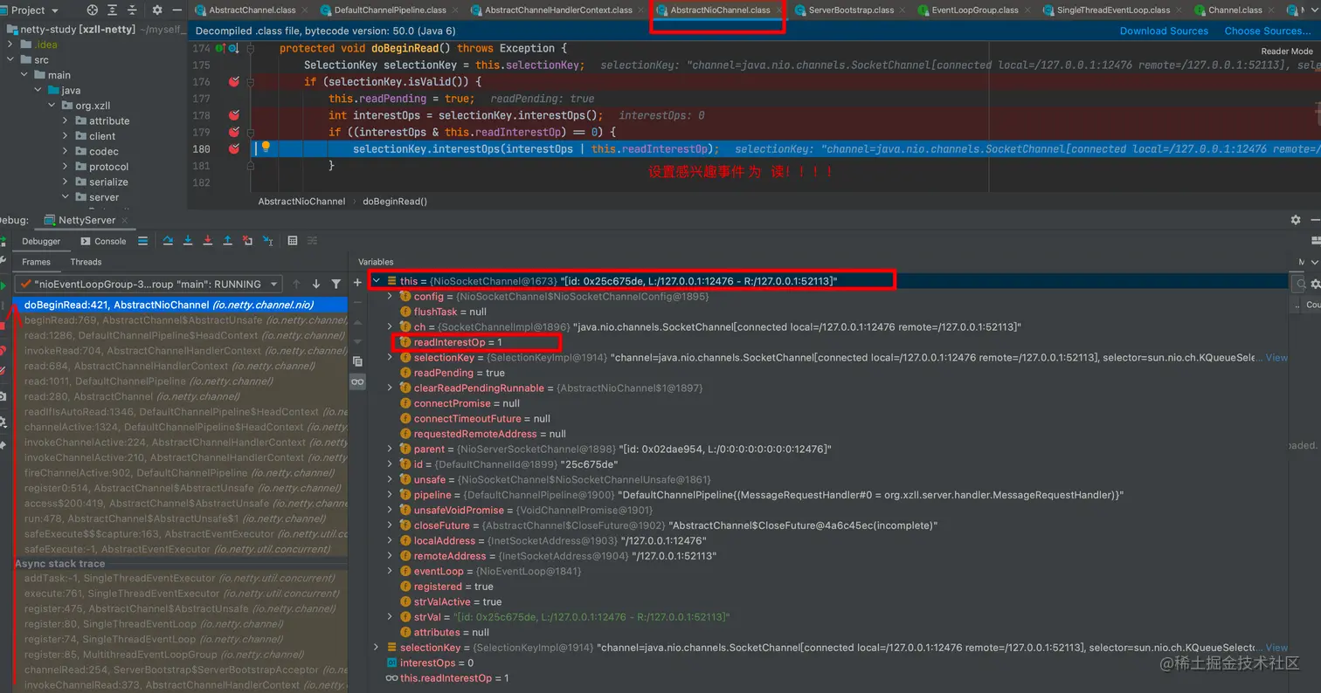Open Project panel settings gear
Screen dimensions: 1321x693
(x=157, y=10)
